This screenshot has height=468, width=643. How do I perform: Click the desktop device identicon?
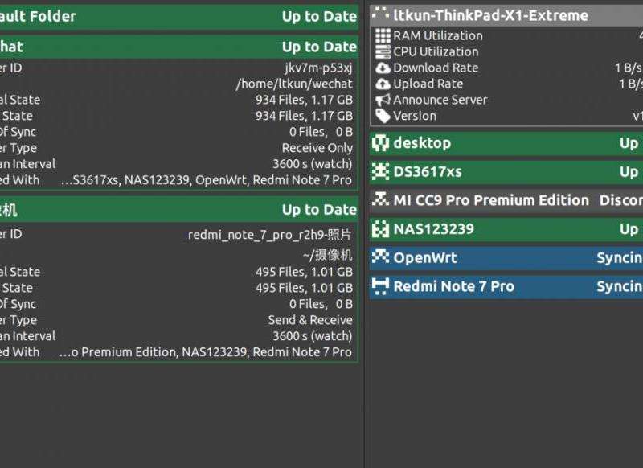point(380,143)
